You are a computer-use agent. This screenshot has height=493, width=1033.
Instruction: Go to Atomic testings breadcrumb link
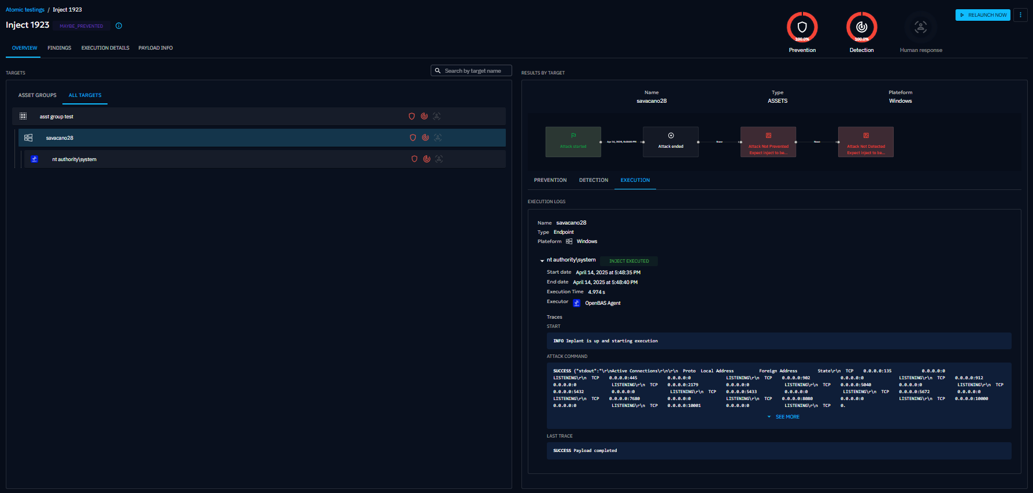25,10
